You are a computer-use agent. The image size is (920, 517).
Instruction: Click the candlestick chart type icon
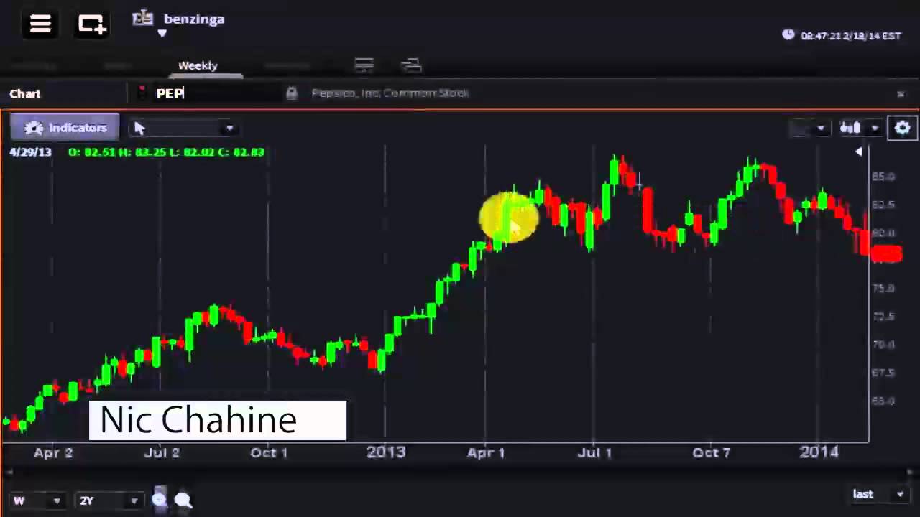coord(850,128)
